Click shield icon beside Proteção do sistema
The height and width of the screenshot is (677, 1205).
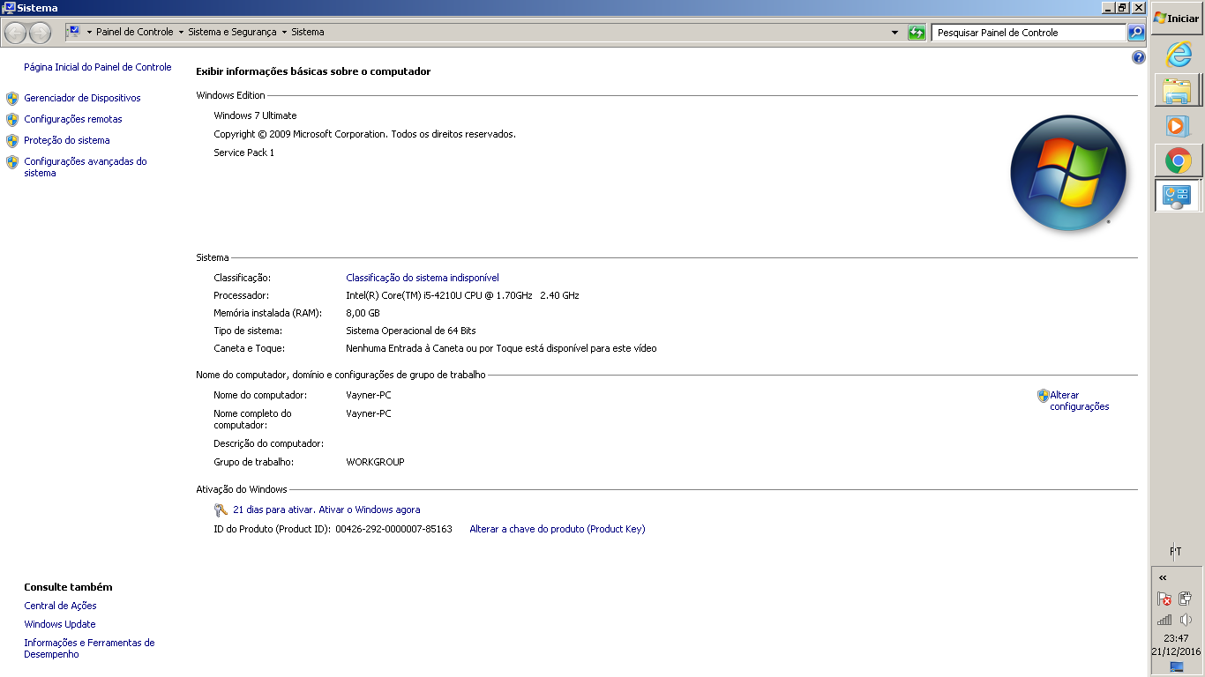(x=12, y=140)
